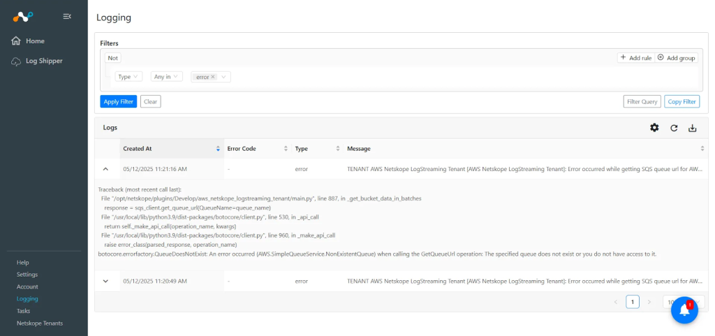Toggle the Not filter condition
Screen dimensions: 715x336
tap(112, 58)
